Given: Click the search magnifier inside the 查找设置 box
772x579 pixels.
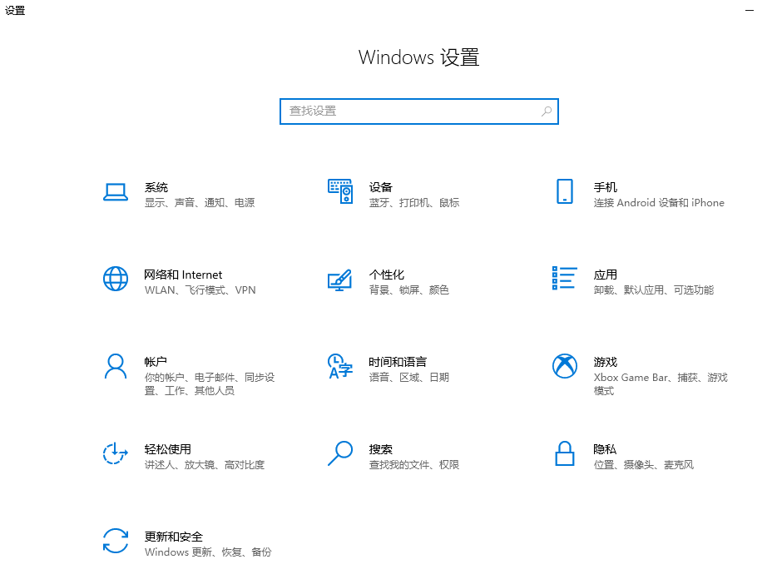Looking at the screenshot, I should pos(547,111).
